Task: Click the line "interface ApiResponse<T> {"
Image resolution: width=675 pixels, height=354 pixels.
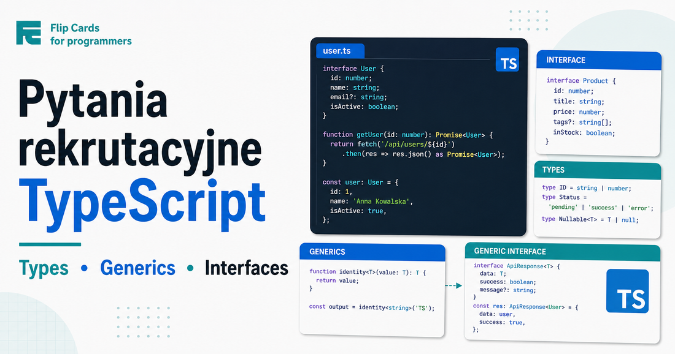Action: pos(517,266)
